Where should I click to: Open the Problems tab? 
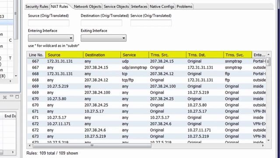click(x=185, y=7)
